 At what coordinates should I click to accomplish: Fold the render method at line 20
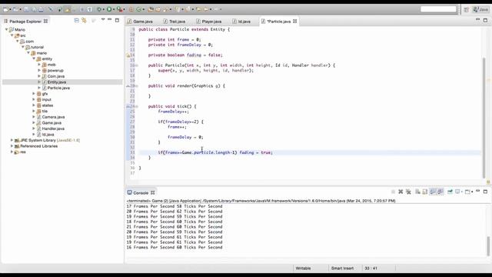(137, 85)
